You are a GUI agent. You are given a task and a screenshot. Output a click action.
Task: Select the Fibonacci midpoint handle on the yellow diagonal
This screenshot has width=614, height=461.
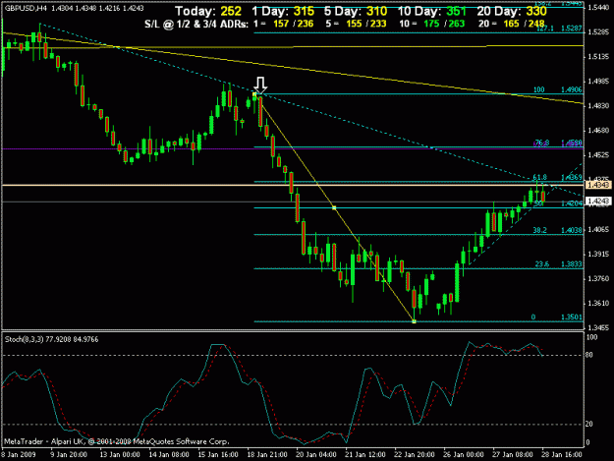pyautogui.click(x=334, y=208)
